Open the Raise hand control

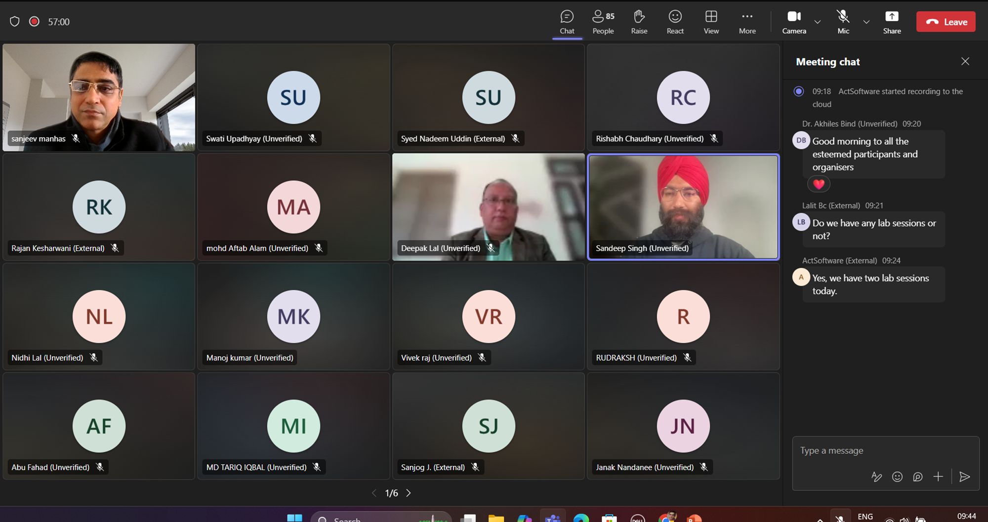(639, 22)
